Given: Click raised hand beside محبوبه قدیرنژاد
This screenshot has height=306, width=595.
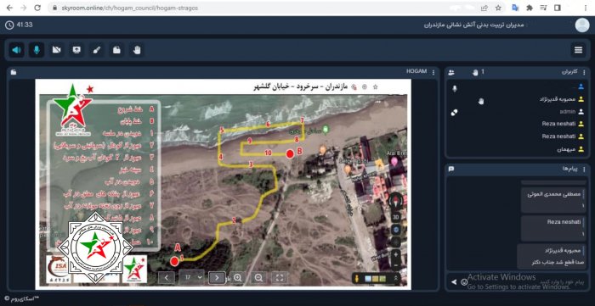Looking at the screenshot, I should pyautogui.click(x=481, y=101).
